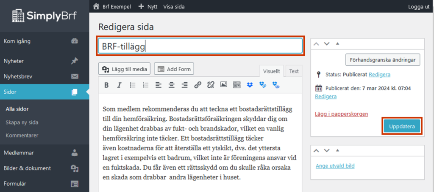Click the Uppdatera button
This screenshot has height=192, width=434.
(402, 126)
